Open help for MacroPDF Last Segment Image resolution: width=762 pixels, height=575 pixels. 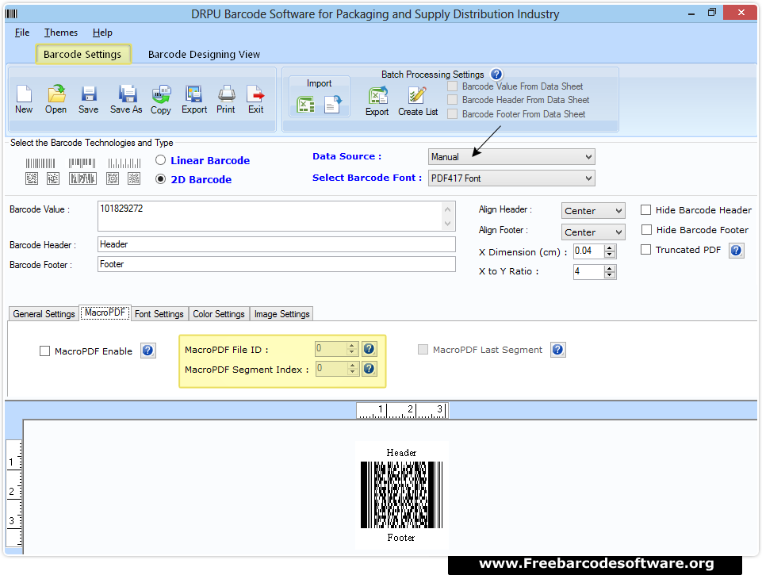(x=558, y=350)
